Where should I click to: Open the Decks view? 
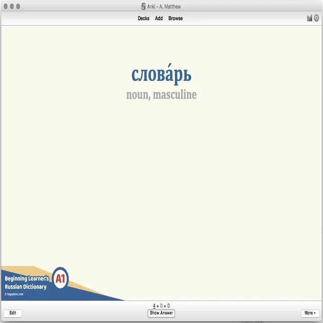(143, 18)
